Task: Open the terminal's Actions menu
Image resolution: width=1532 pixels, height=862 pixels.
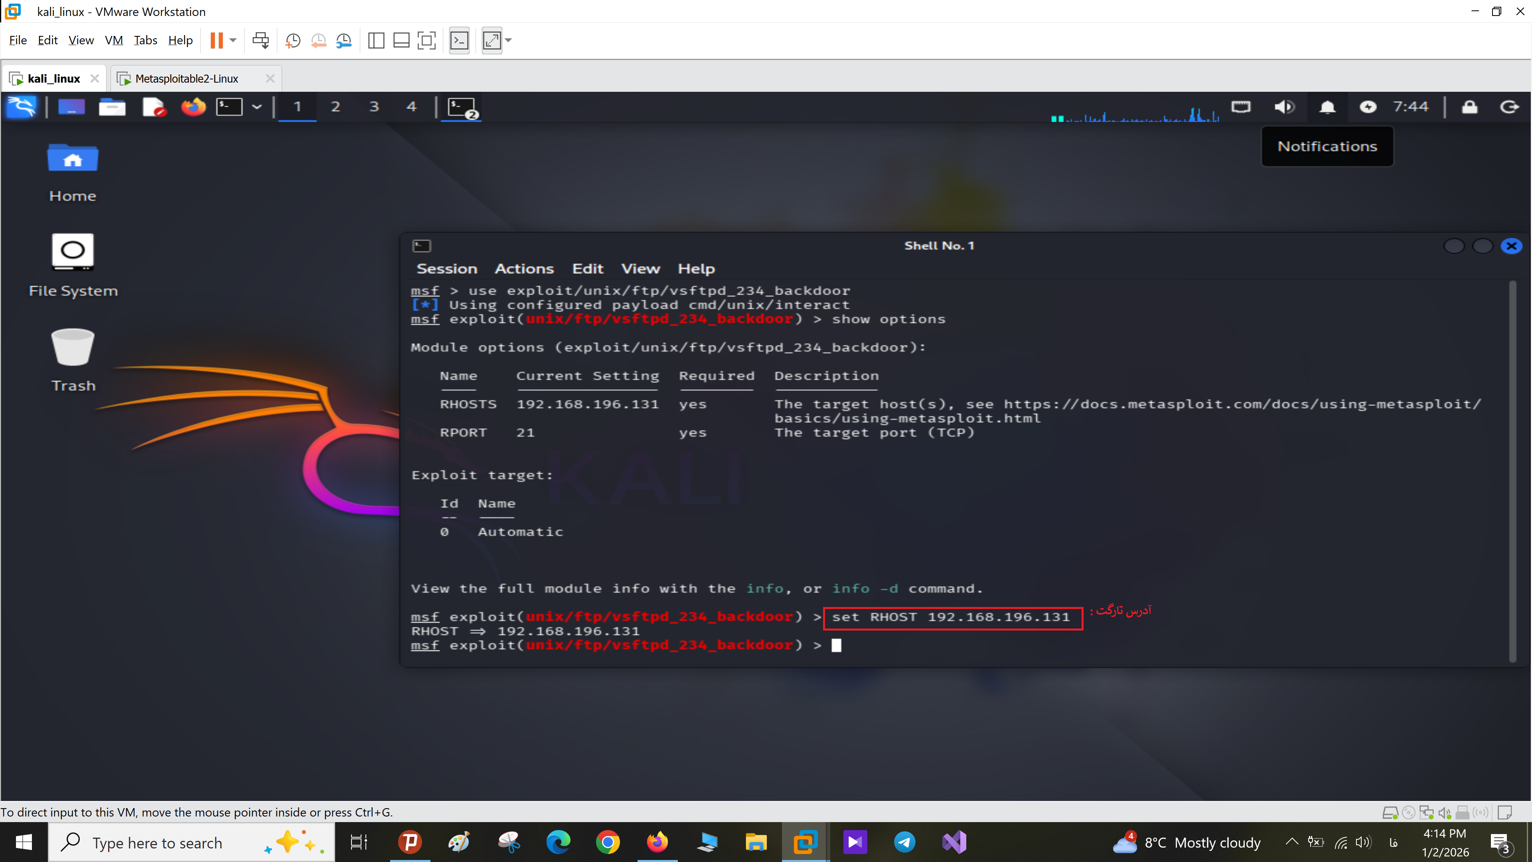Action: (524, 269)
